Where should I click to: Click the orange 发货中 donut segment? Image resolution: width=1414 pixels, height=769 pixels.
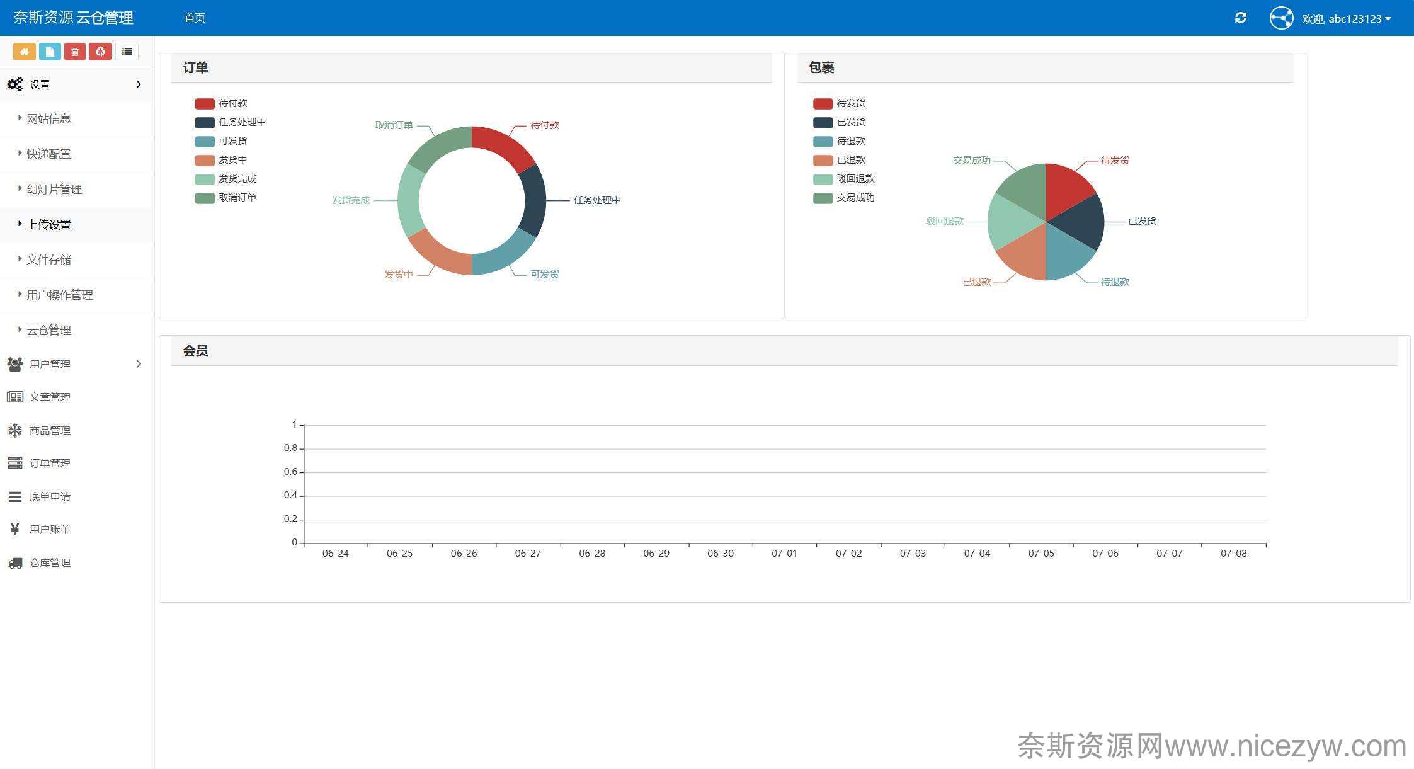440,256
